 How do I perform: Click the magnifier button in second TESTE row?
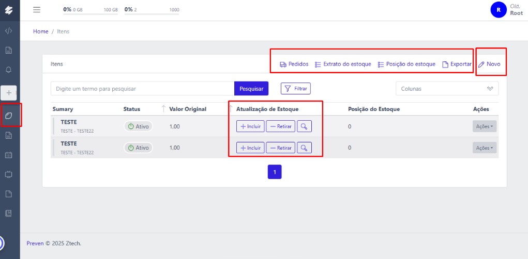pos(305,148)
